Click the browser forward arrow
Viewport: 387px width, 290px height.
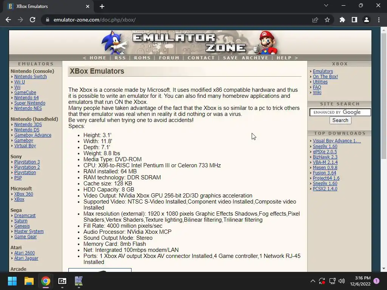point(20,20)
